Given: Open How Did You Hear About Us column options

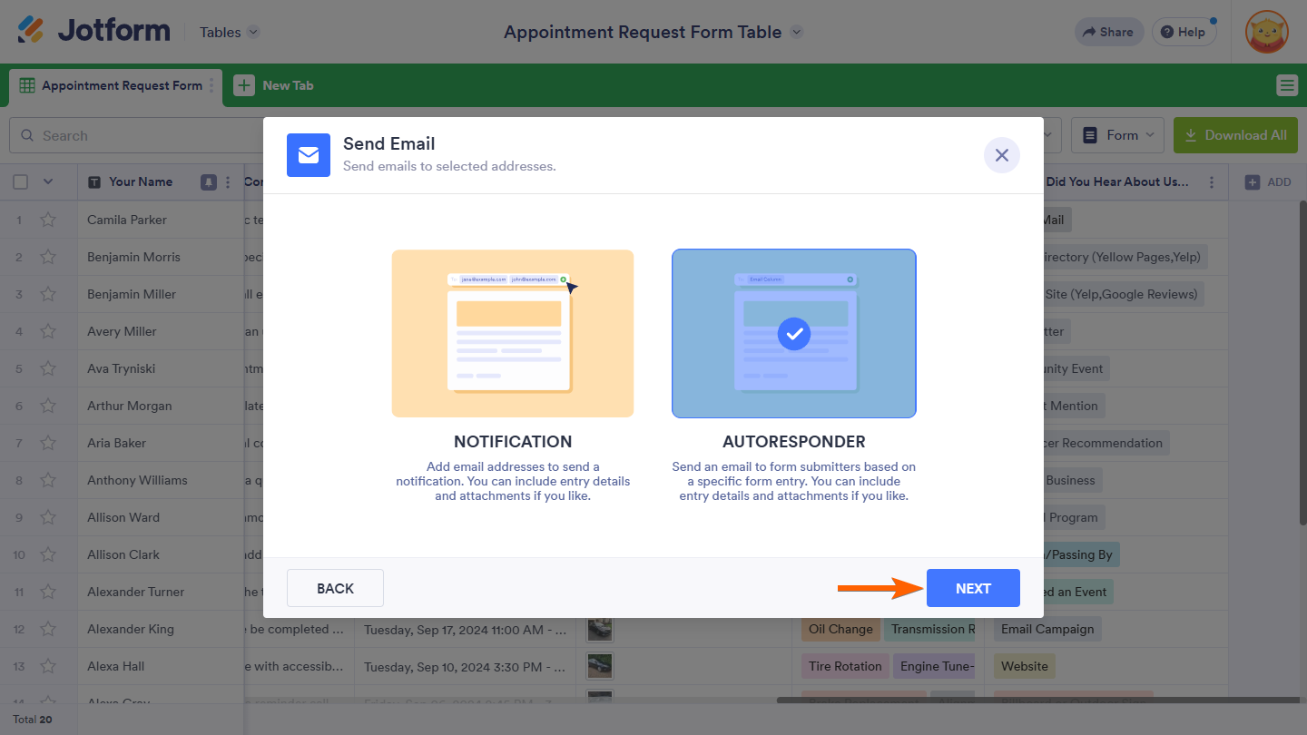Looking at the screenshot, I should click(x=1212, y=182).
